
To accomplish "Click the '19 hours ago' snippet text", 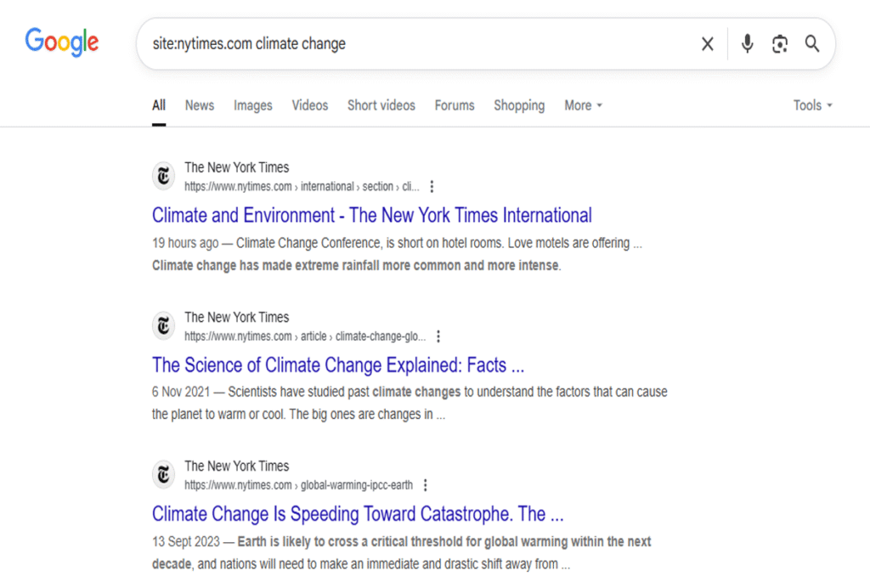I will 185,243.
